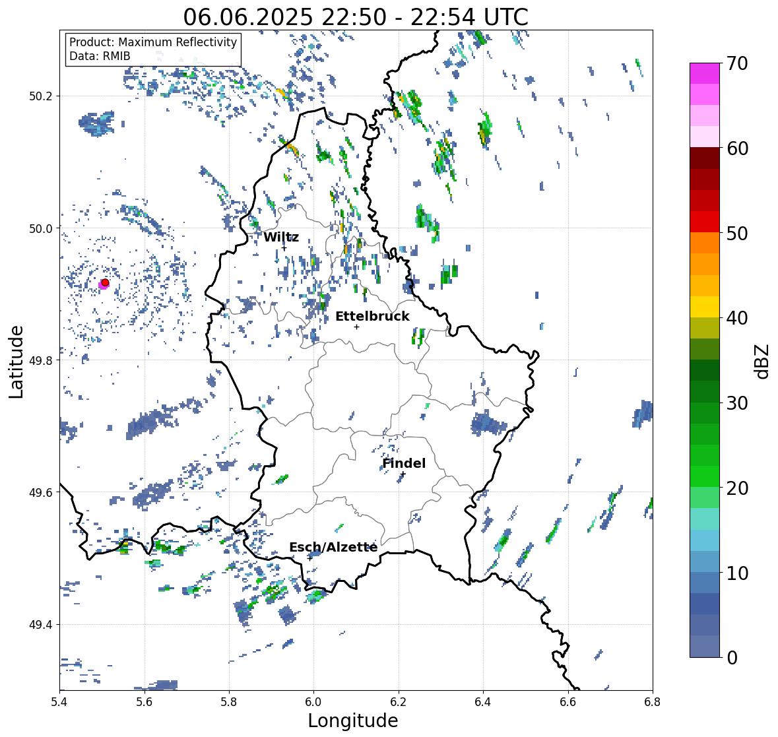Click the dark red colorbar segment below 60
Viewport: 778px width, 737px height.
[705, 158]
